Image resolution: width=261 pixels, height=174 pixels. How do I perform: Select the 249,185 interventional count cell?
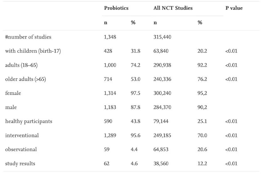click(162, 135)
